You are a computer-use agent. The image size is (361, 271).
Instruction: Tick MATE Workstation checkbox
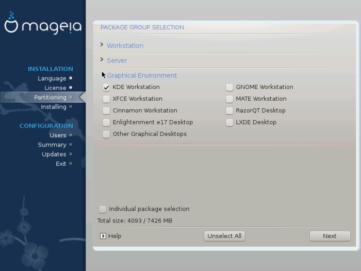tap(229, 99)
